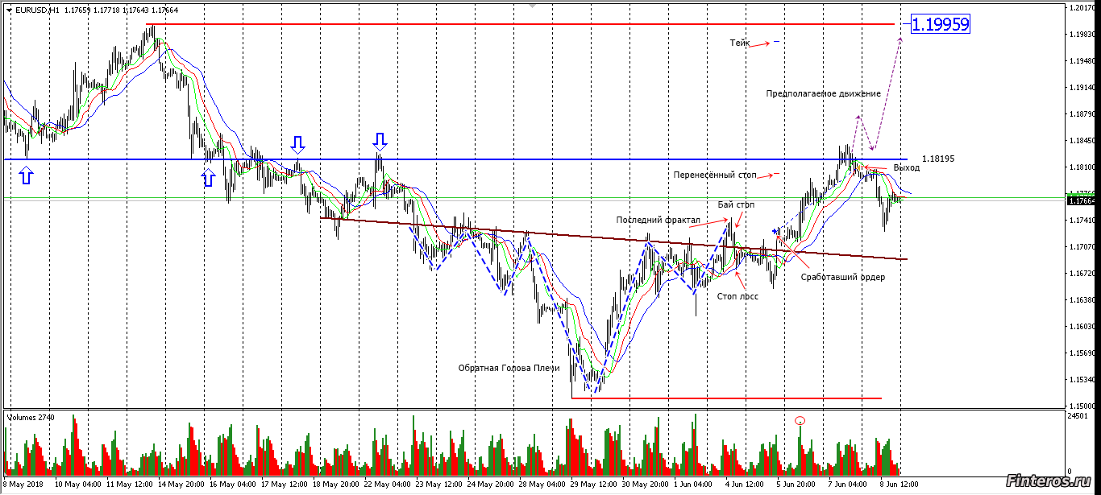Click the blue up arrow near 16 May
The image size is (1101, 495).
[208, 178]
